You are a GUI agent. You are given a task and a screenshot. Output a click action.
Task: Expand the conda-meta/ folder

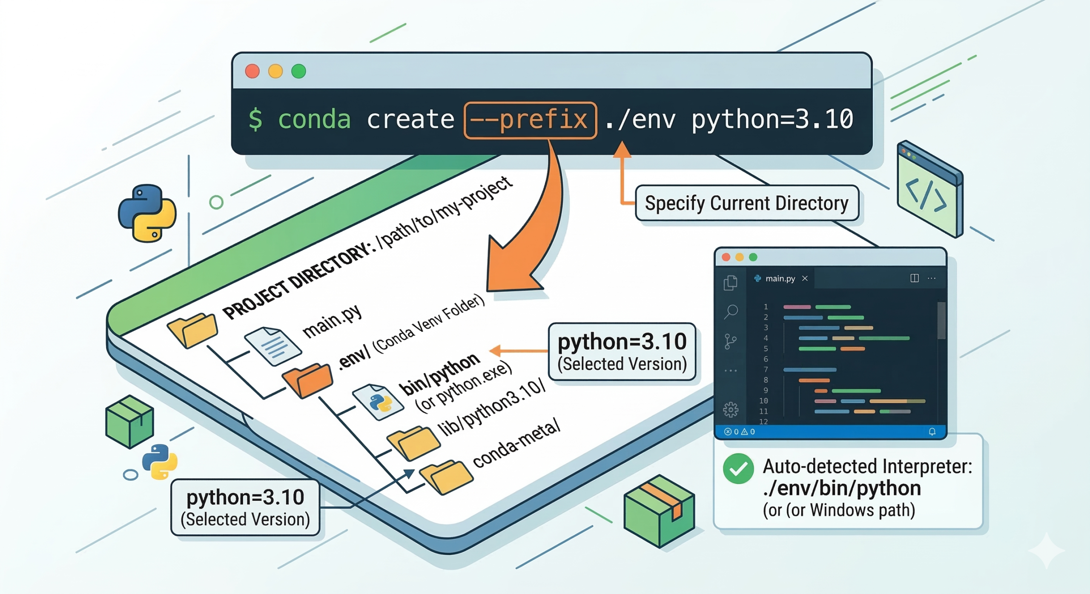click(446, 477)
